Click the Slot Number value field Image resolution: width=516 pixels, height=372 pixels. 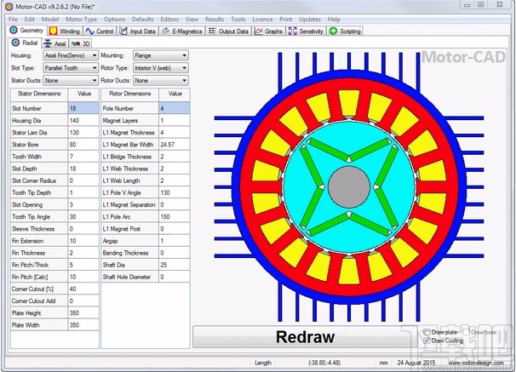pos(83,108)
